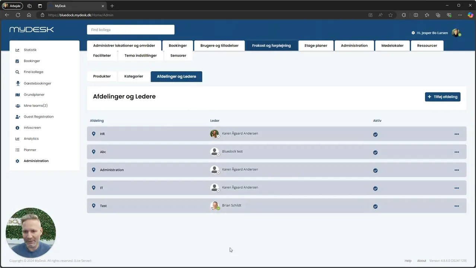Click Brian Schildt's avatar in Test row
This screenshot has height=268, width=476.
215,206
